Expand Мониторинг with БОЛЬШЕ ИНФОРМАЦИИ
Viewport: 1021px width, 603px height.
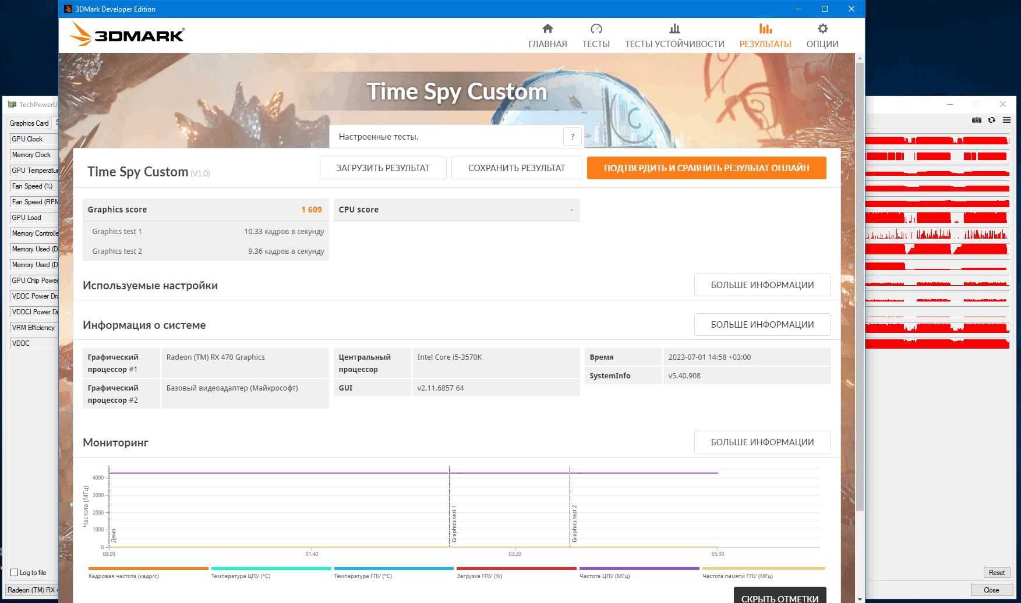click(x=762, y=442)
